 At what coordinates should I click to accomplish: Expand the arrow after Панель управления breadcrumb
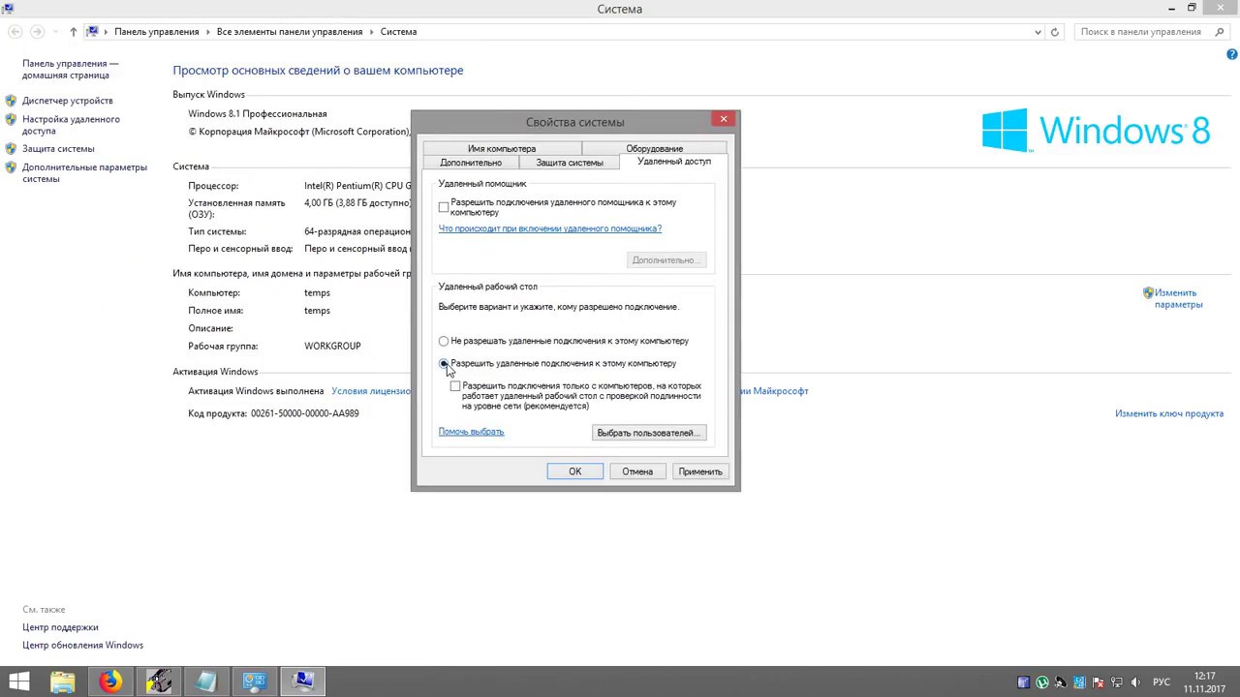click(x=207, y=32)
